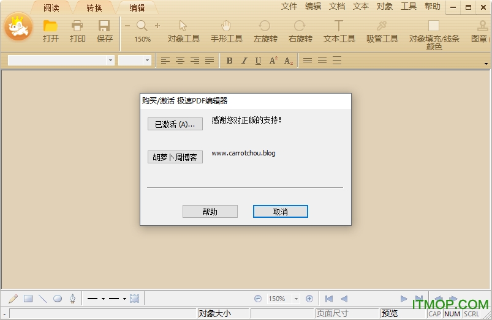Screen dimensions: 492x320
Task: Open the 文档 menu
Action: (337, 6)
